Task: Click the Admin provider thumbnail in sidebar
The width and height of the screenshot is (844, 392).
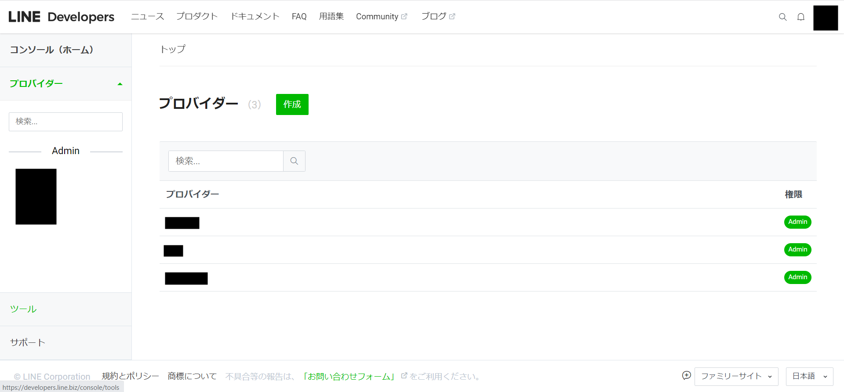Action: (x=36, y=197)
